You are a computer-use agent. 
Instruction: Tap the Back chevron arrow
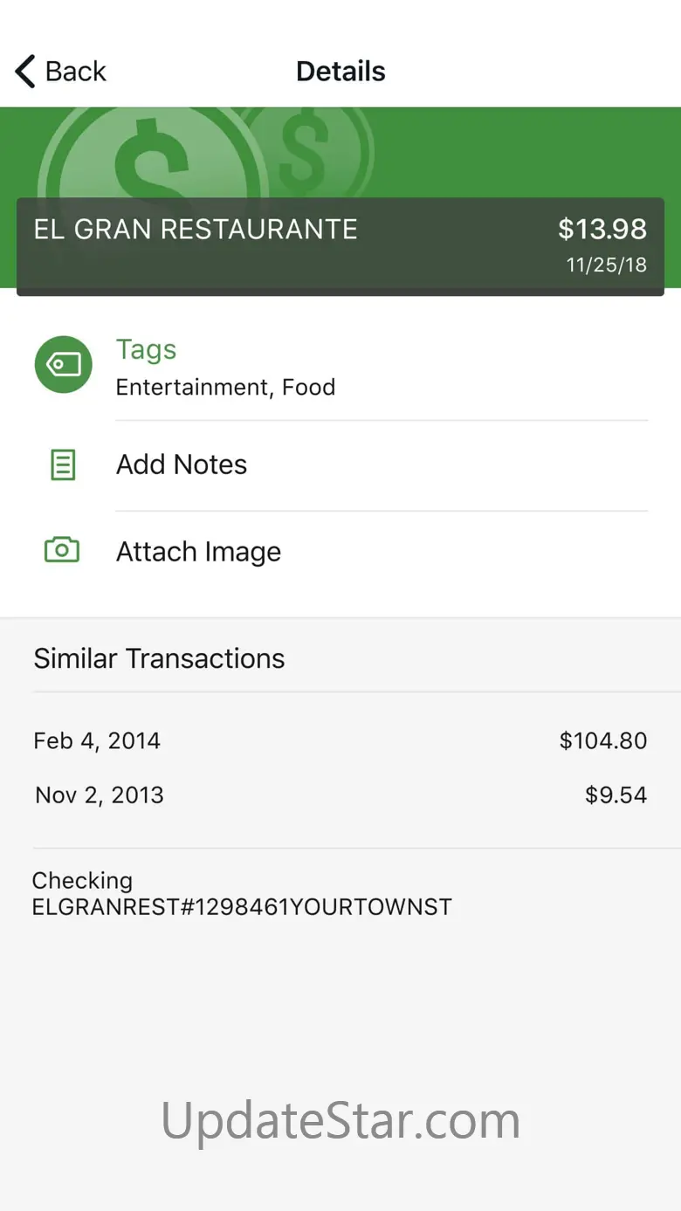point(25,72)
